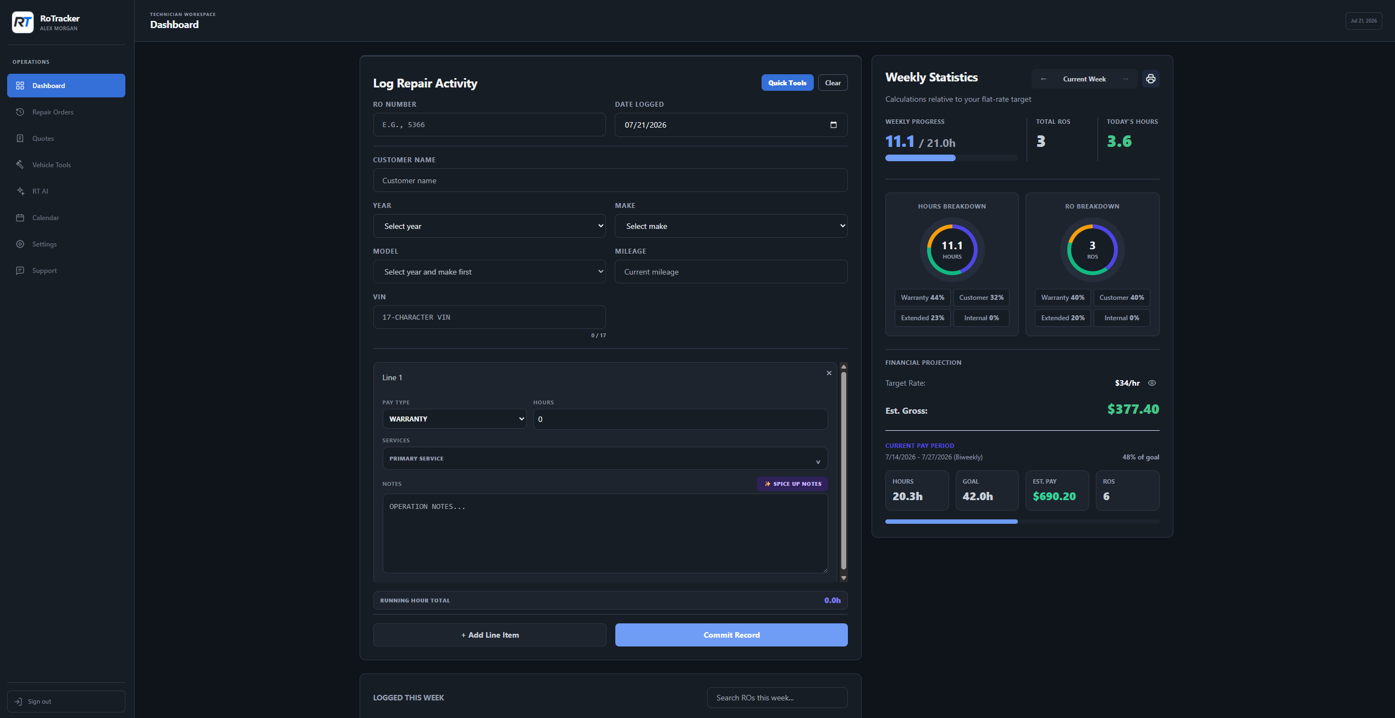1395x718 pixels.
Task: Click the RO 'Warranty 40%' chip
Action: [1062, 298]
